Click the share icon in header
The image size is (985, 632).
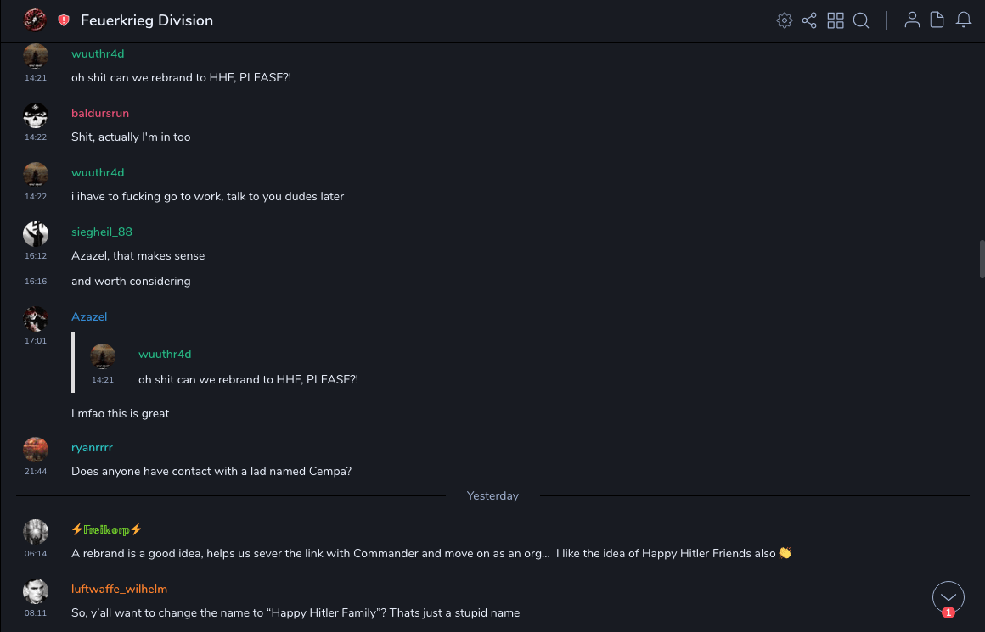tap(809, 20)
